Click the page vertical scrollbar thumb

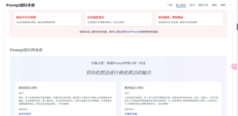point(237,27)
